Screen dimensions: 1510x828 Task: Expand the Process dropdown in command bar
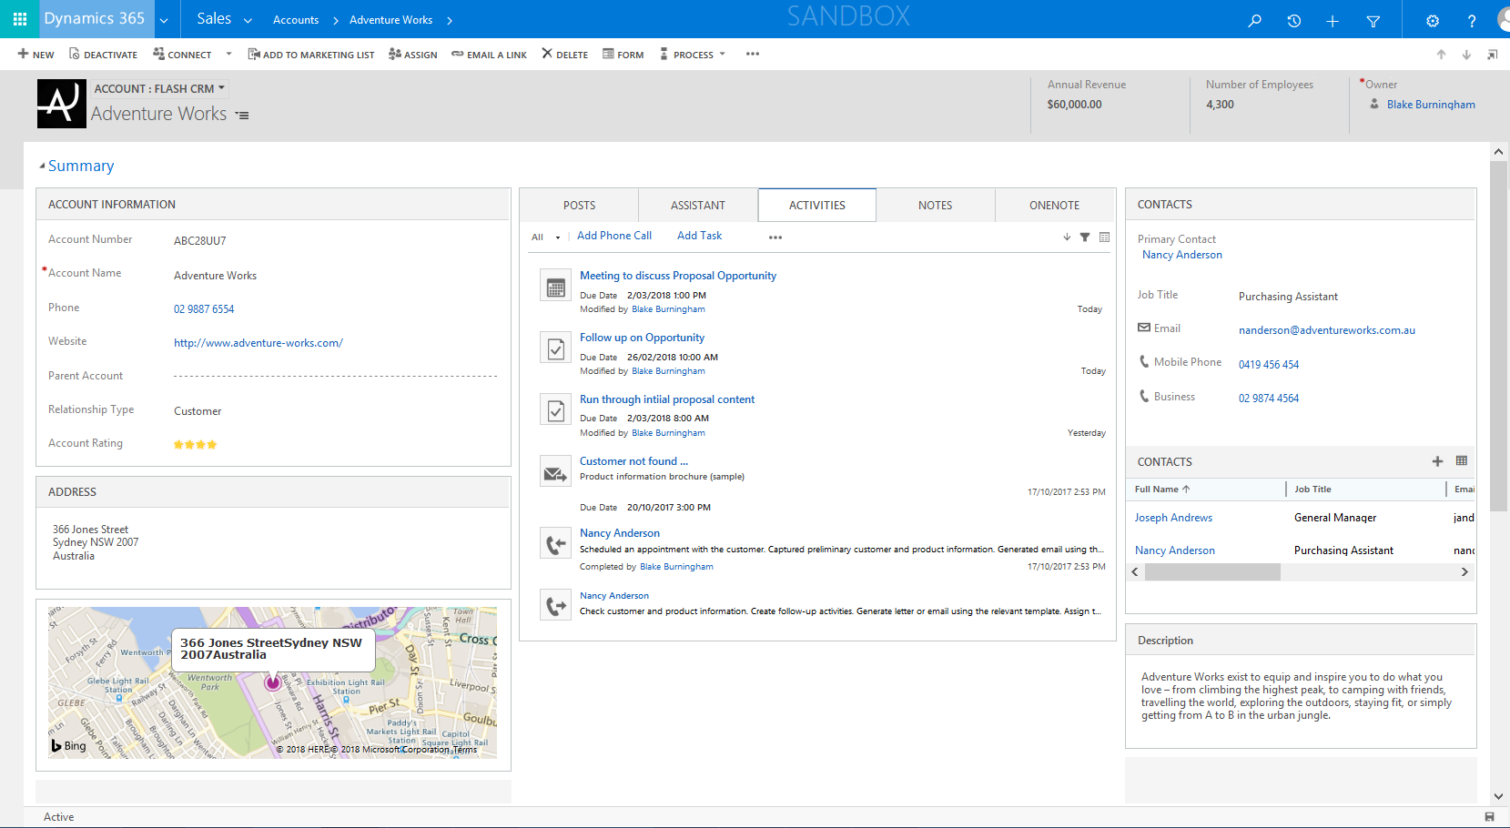click(x=694, y=55)
